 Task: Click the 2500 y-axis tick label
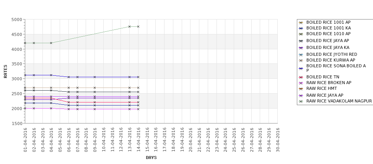coord(17,94)
